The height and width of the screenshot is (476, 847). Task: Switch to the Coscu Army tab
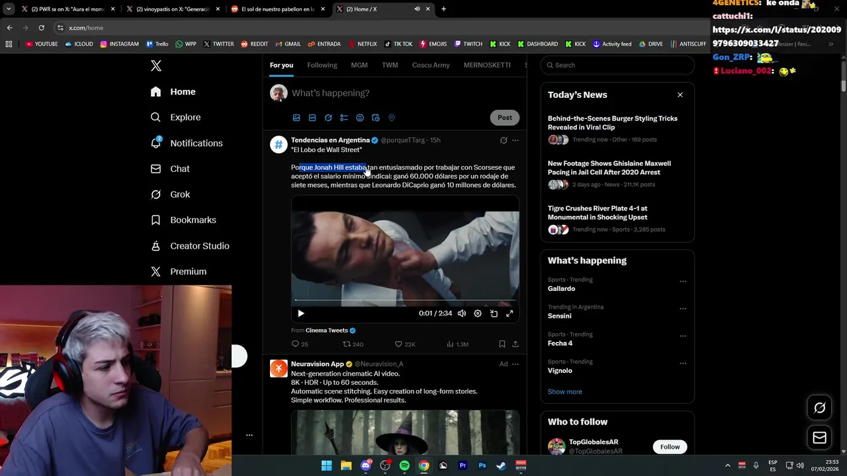tap(431, 65)
